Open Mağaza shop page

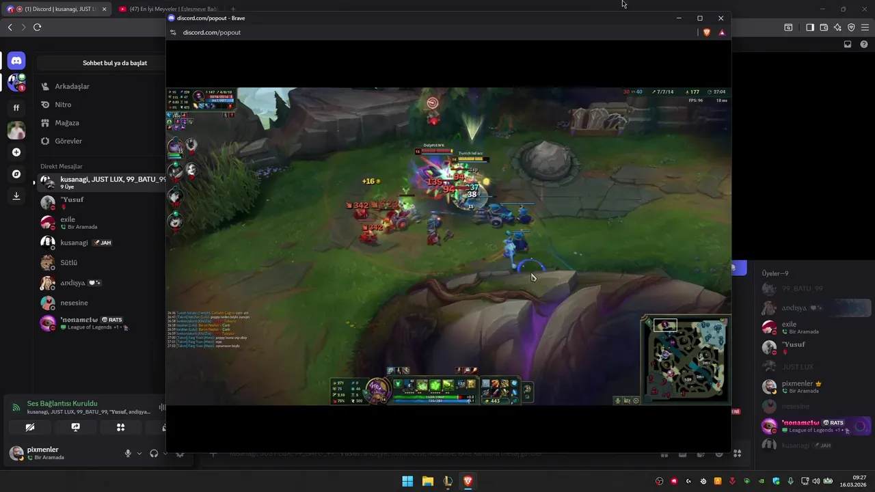pyautogui.click(x=101, y=123)
